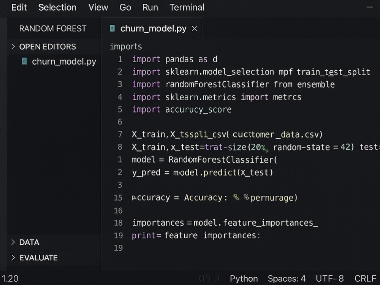Click line number 15 in the gutter
Viewport: 380px width, 285px height.
[x=118, y=198]
